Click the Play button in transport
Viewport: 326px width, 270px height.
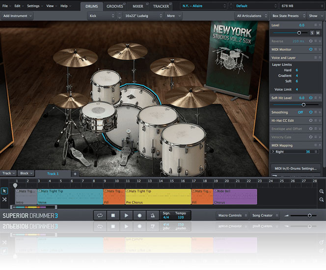pos(126,216)
